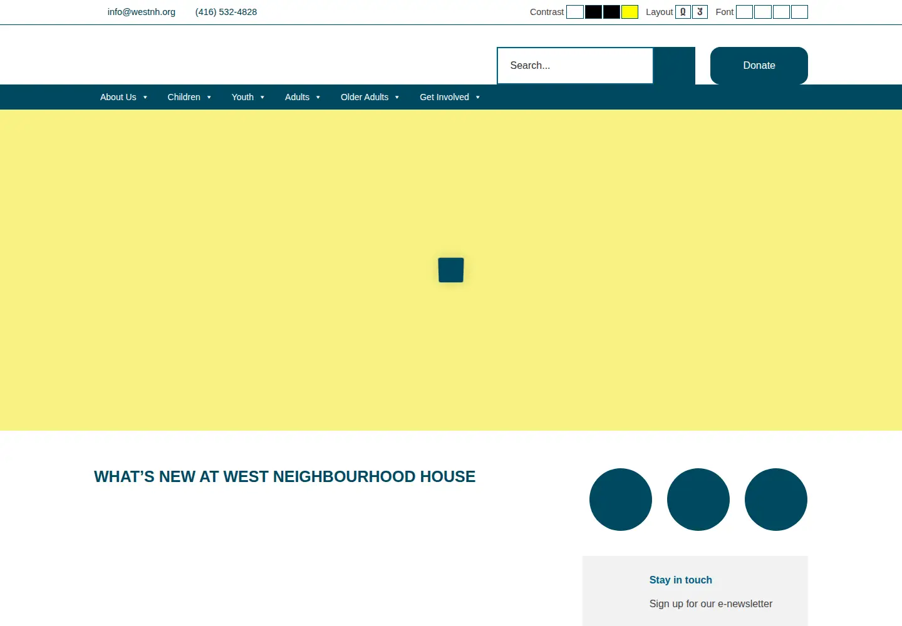Select the first Font size box
The height and width of the screenshot is (626, 902).
click(744, 12)
